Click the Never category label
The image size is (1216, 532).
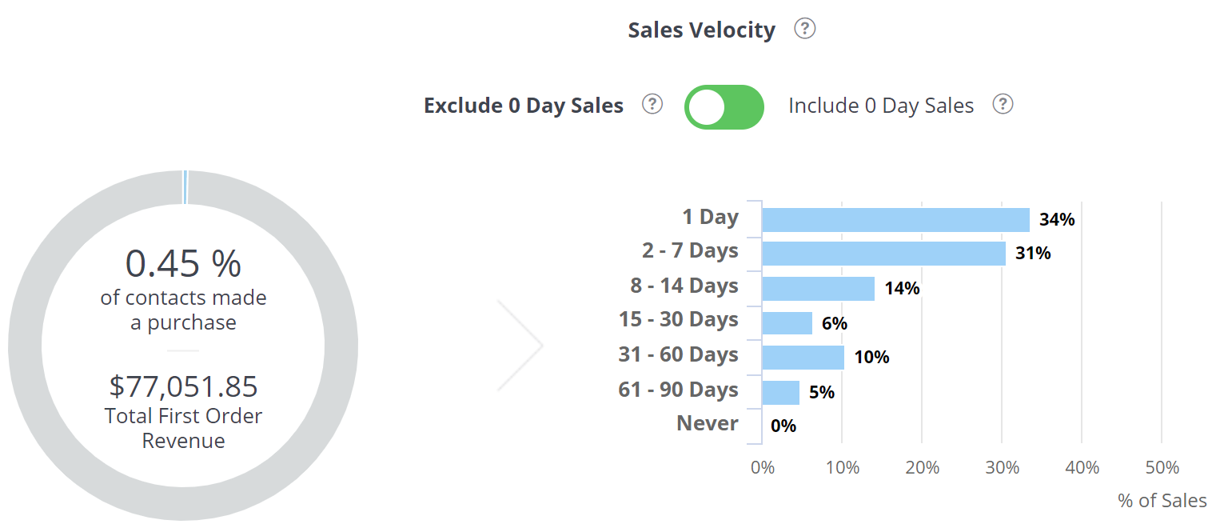[x=707, y=423]
